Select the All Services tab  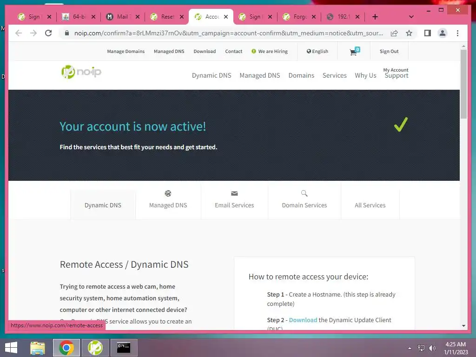point(370,200)
